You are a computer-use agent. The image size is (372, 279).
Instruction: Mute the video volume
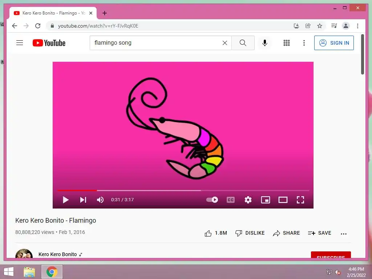[100, 200]
